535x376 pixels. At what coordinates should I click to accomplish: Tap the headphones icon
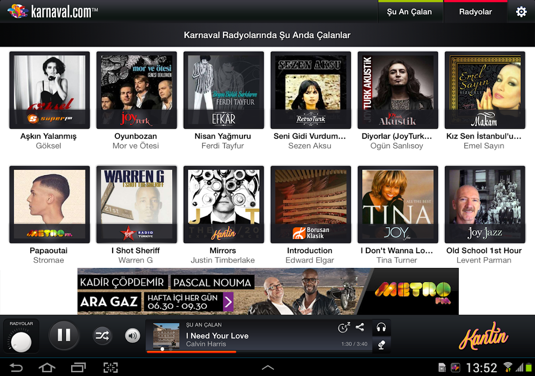click(381, 328)
